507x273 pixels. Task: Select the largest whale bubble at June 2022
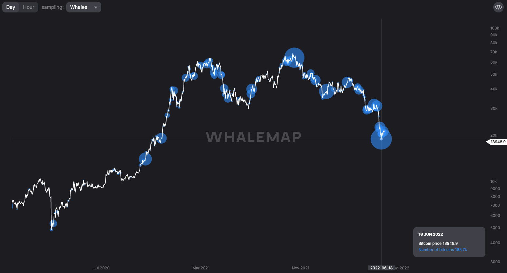coord(381,139)
